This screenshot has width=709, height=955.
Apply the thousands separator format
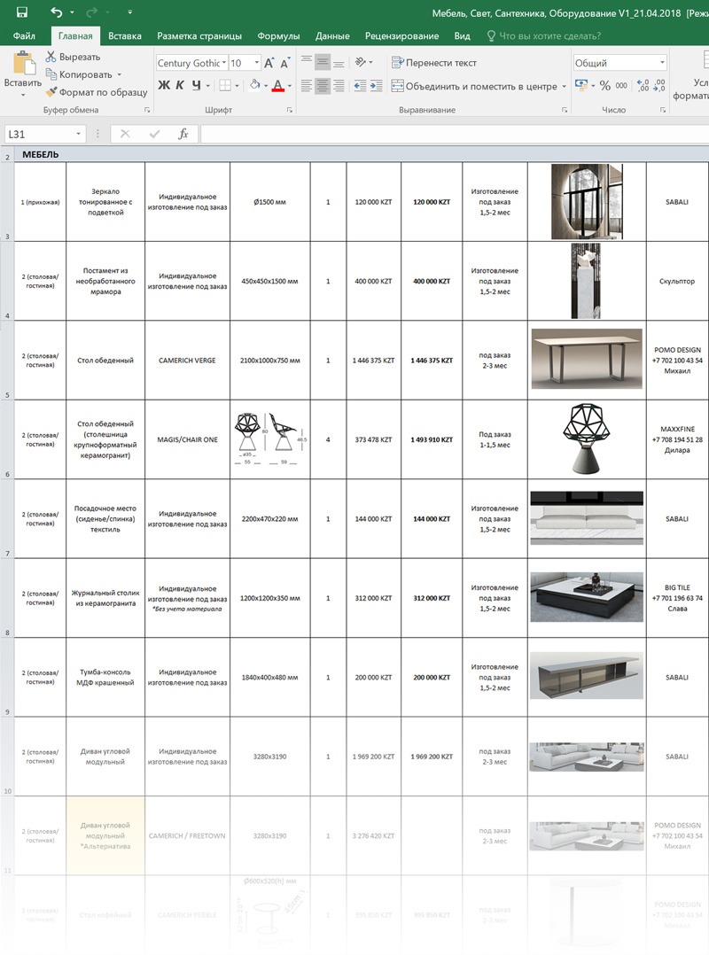(x=621, y=85)
